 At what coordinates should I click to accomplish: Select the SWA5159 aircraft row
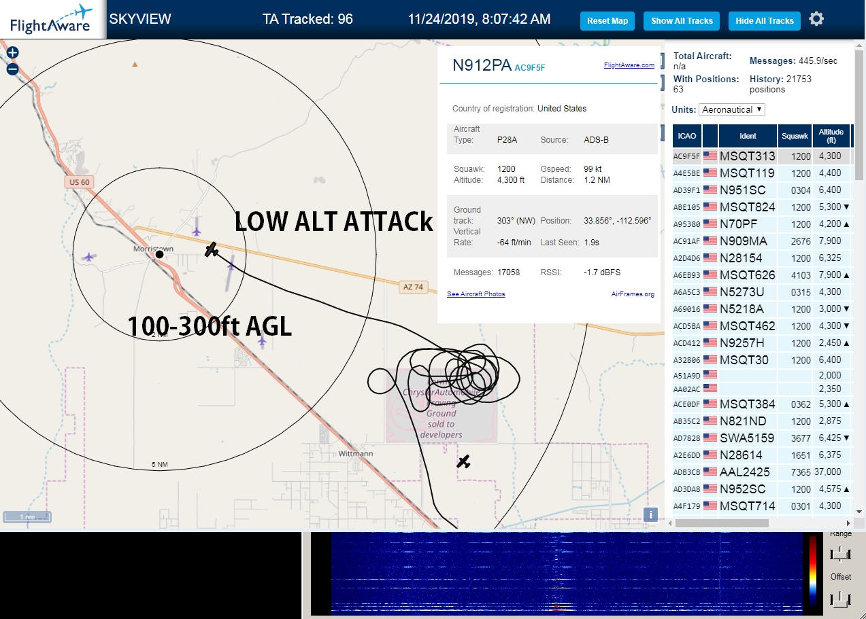[x=761, y=438]
